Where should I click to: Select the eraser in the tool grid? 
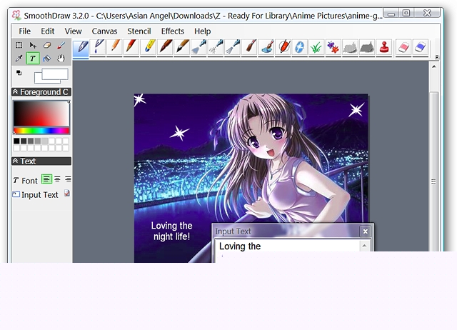pyautogui.click(x=47, y=45)
